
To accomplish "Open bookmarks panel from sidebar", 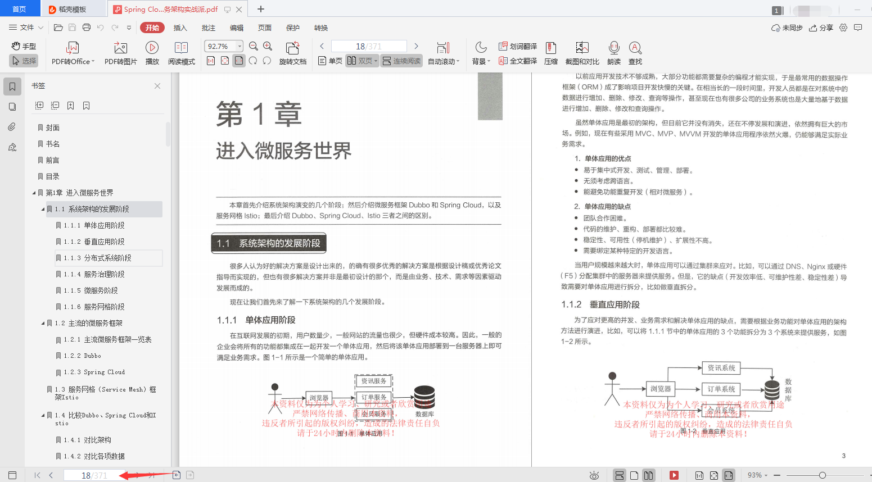I will tap(12, 87).
